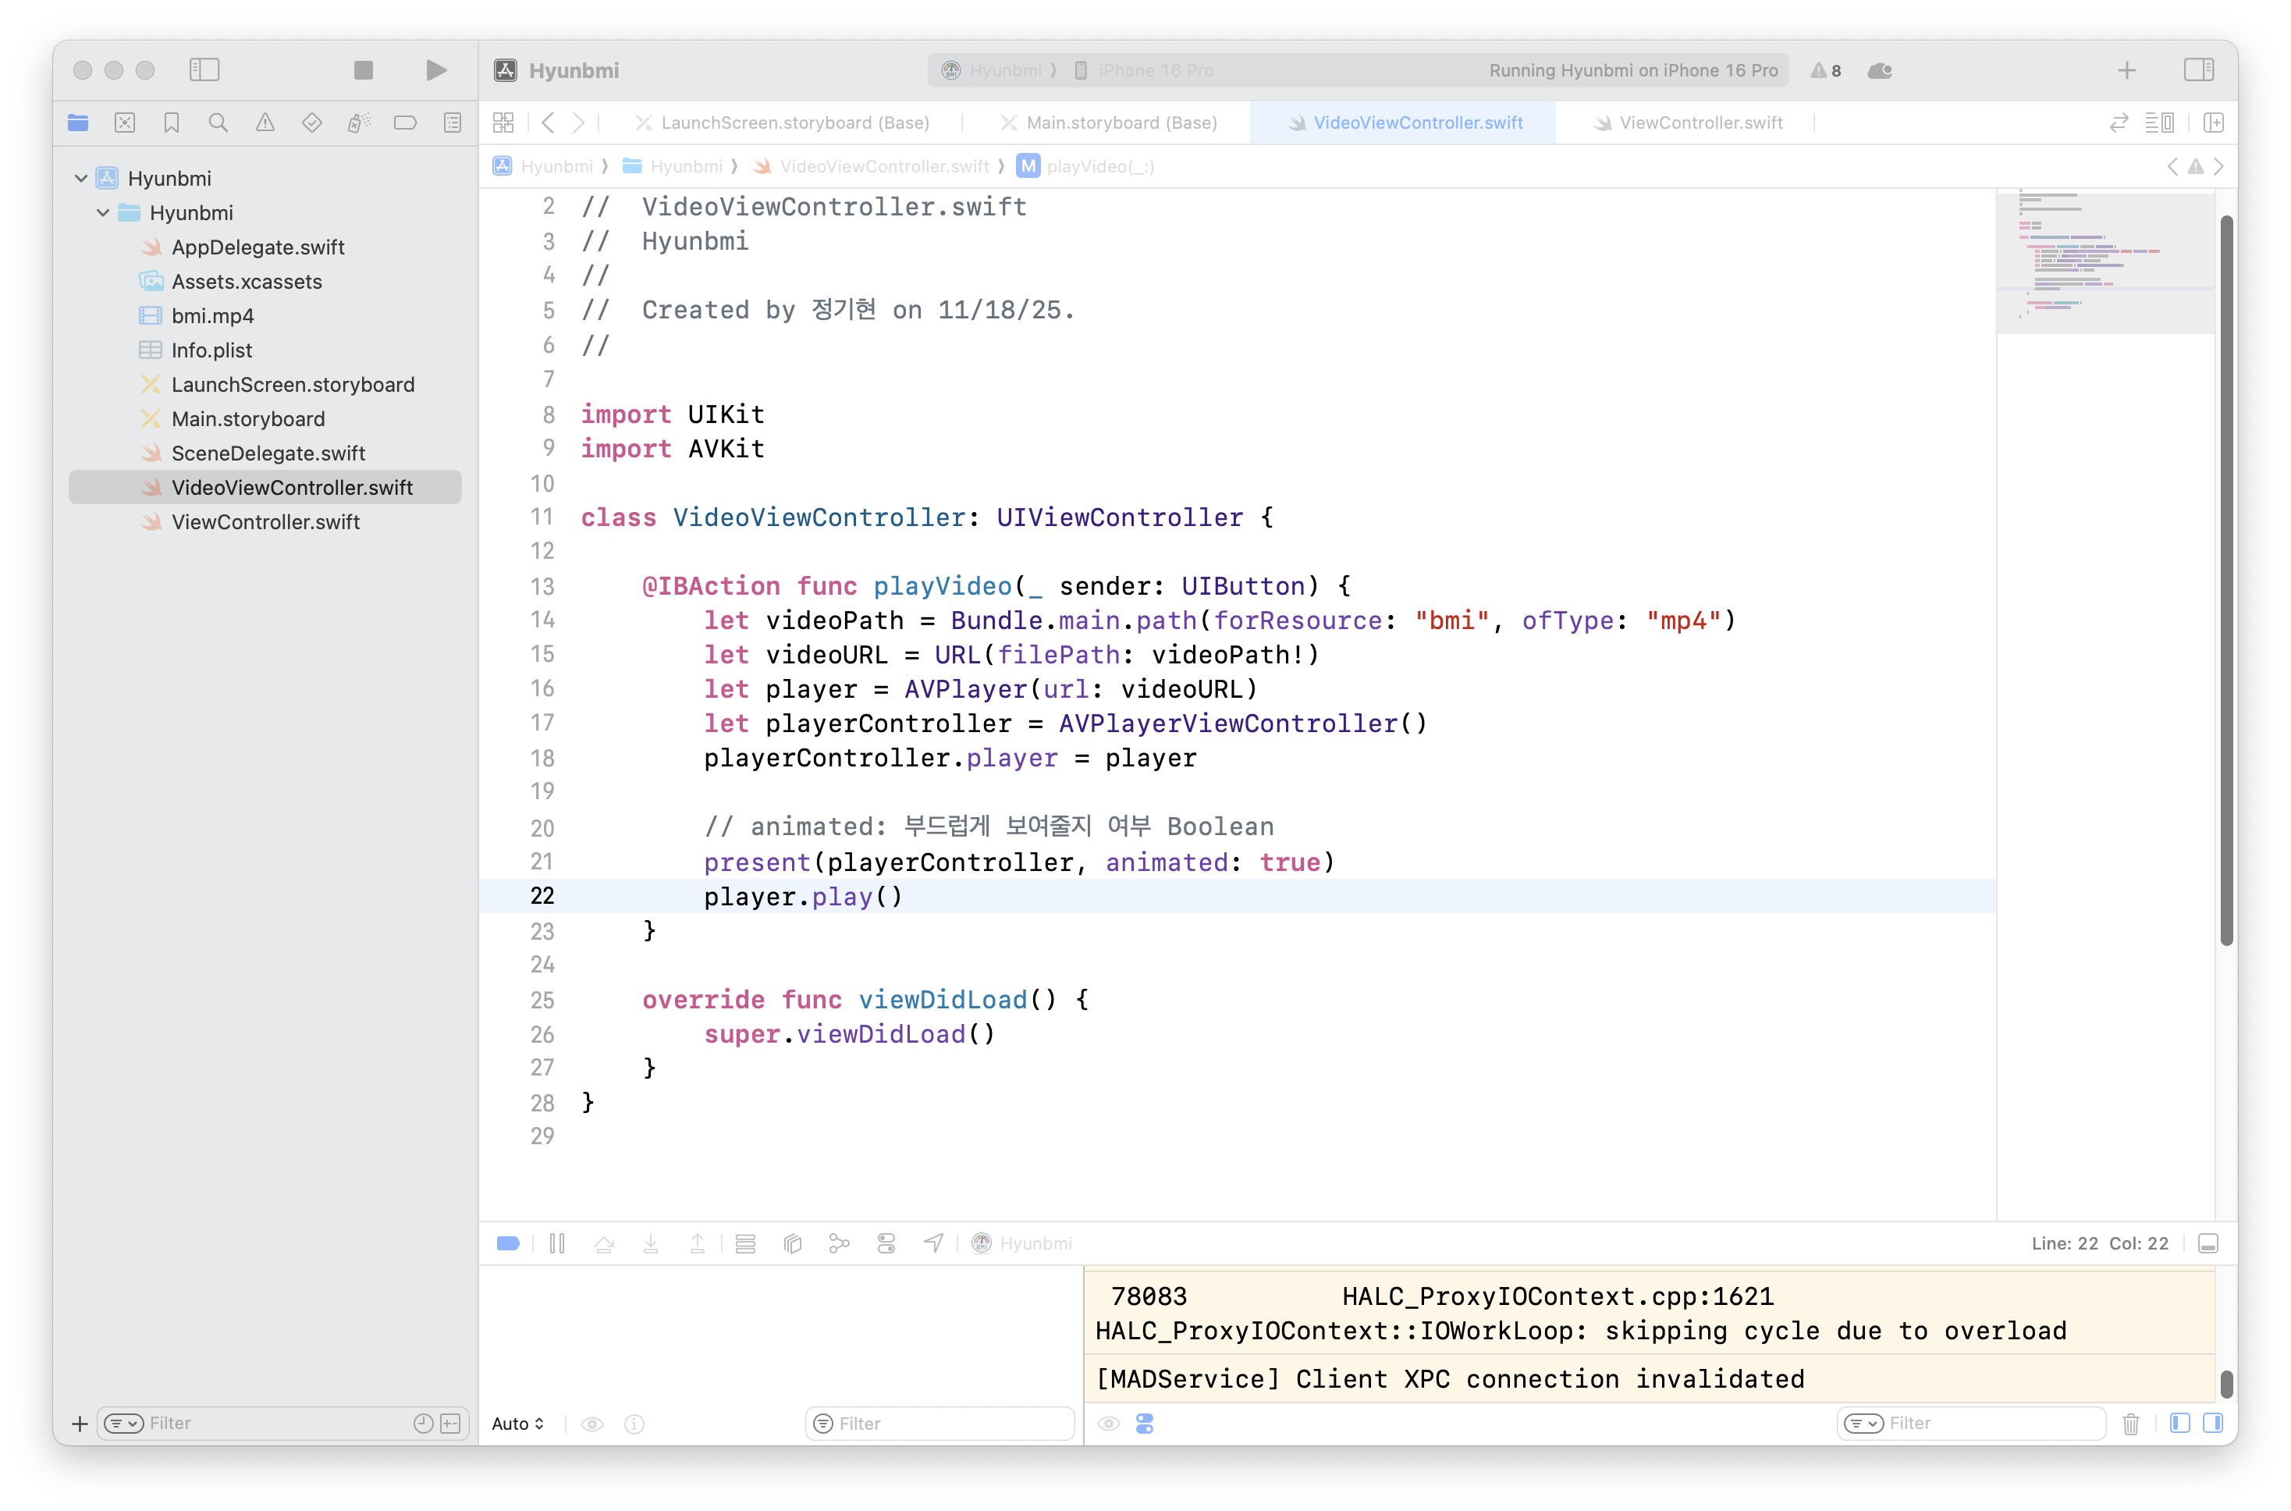The image size is (2291, 1511).
Task: Open the Auto variables scope dropdown
Action: point(517,1424)
